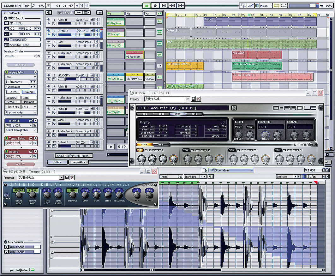The height and width of the screenshot is (276, 335).
Task: Toggle the yellow loop icon
Action: pyautogui.click(x=277, y=6)
